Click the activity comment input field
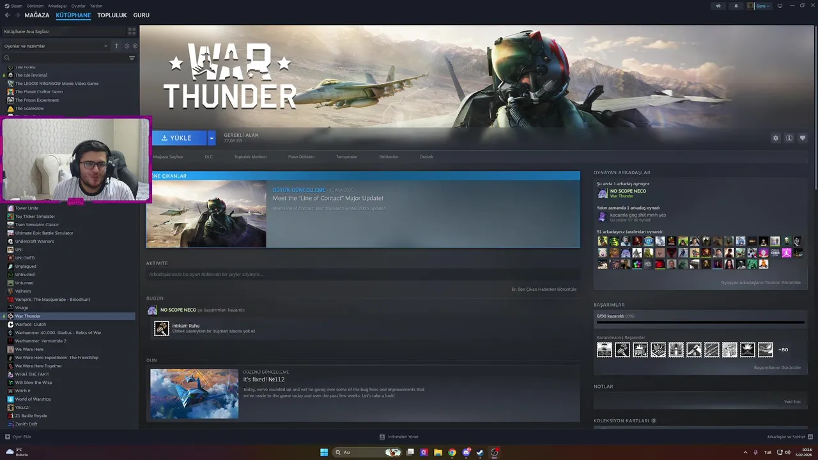 coord(362,274)
